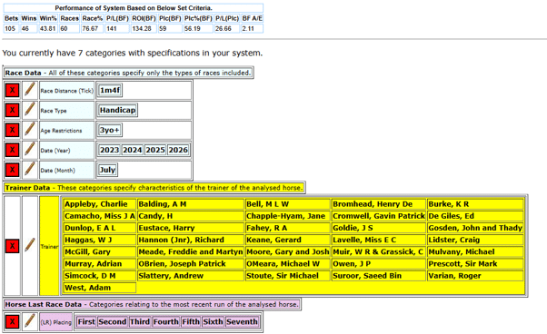Select trainer Candy, H
The width and height of the screenshot is (547, 334).
coord(191,216)
